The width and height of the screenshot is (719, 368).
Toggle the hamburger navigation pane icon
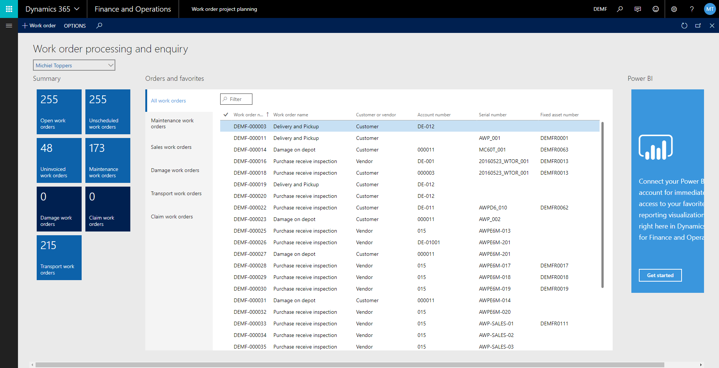9,25
